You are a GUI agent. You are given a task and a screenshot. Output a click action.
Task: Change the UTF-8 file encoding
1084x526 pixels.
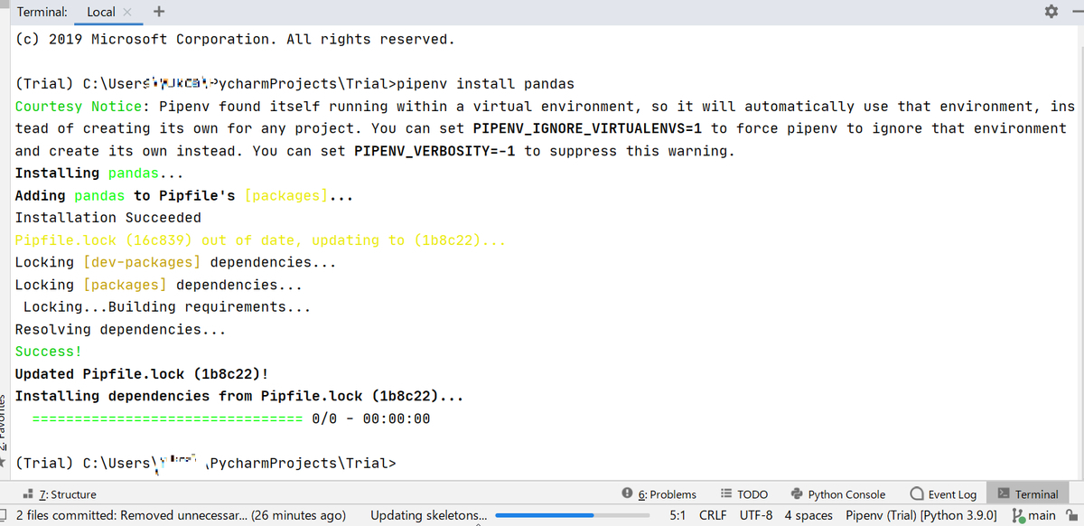point(756,515)
